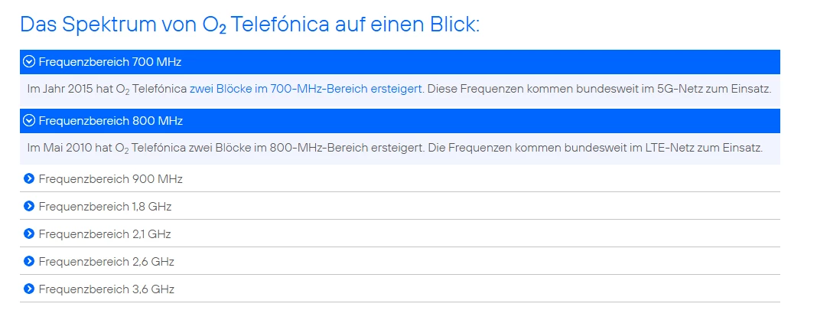Toggle the 700 MHz panel via its label text
817x320 pixels.
point(109,62)
